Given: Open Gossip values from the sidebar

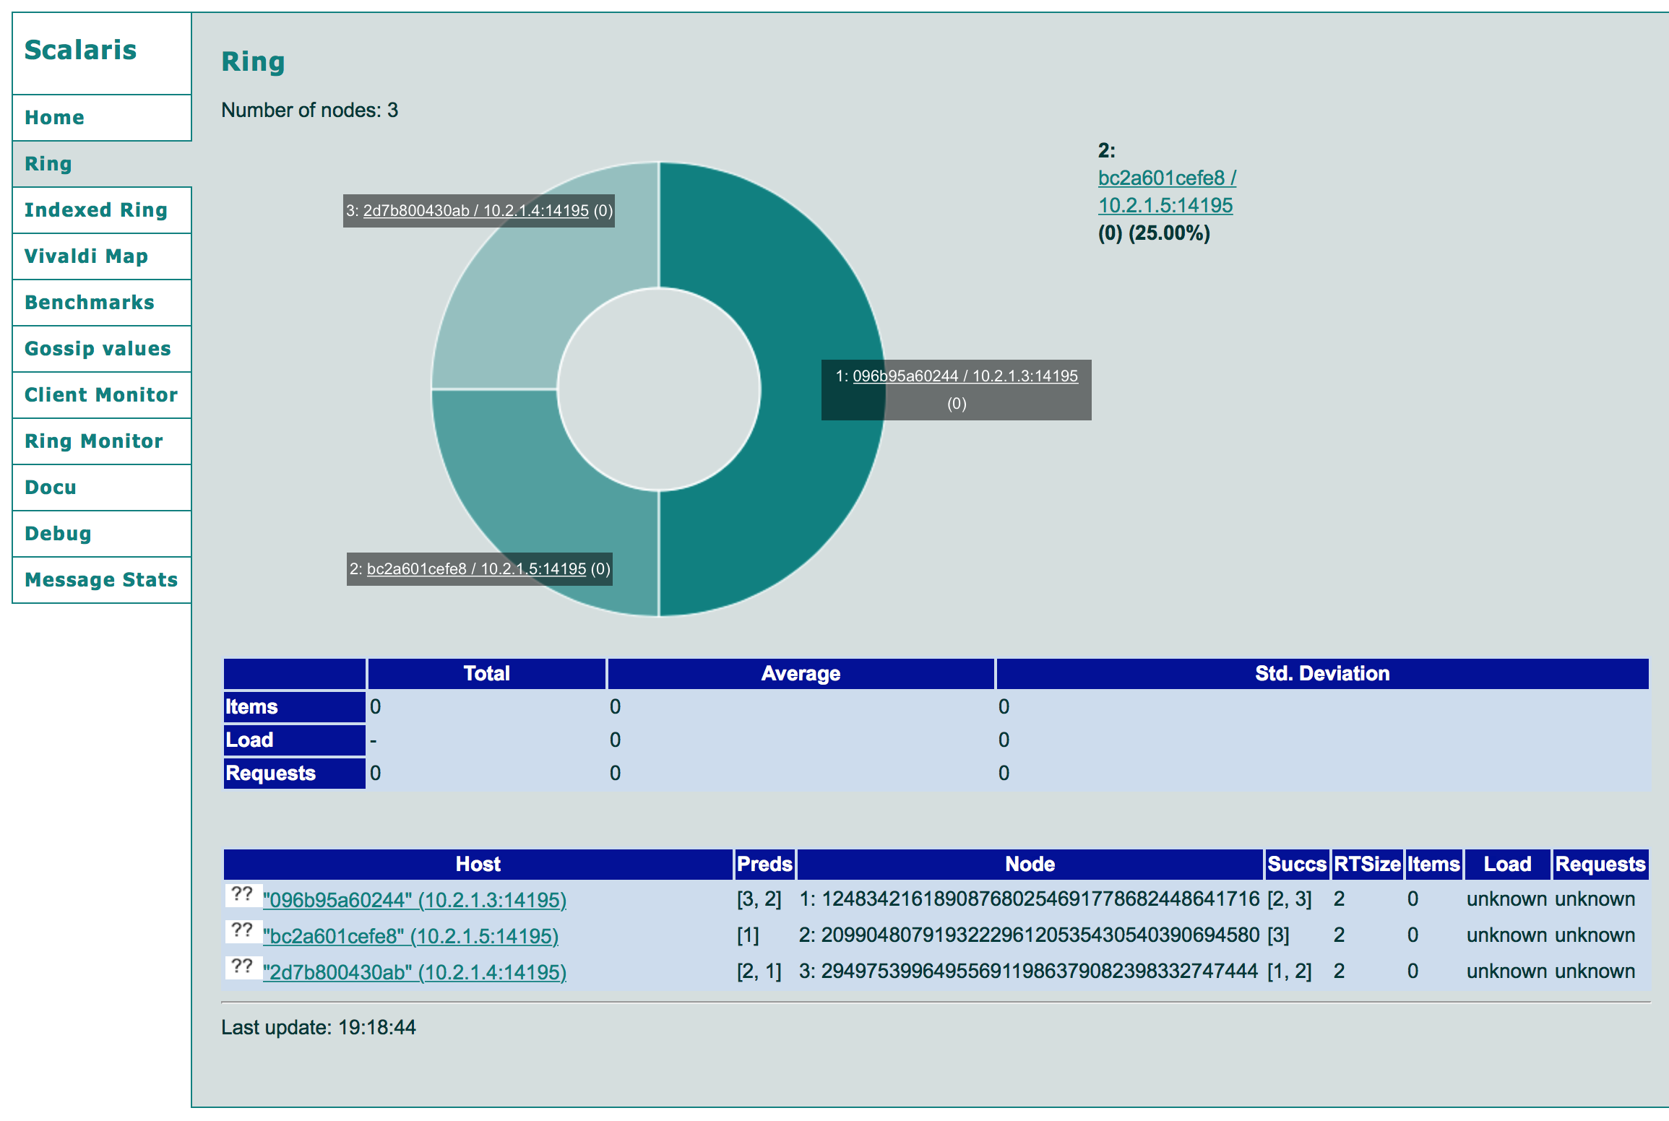Looking at the screenshot, I should click(x=98, y=349).
